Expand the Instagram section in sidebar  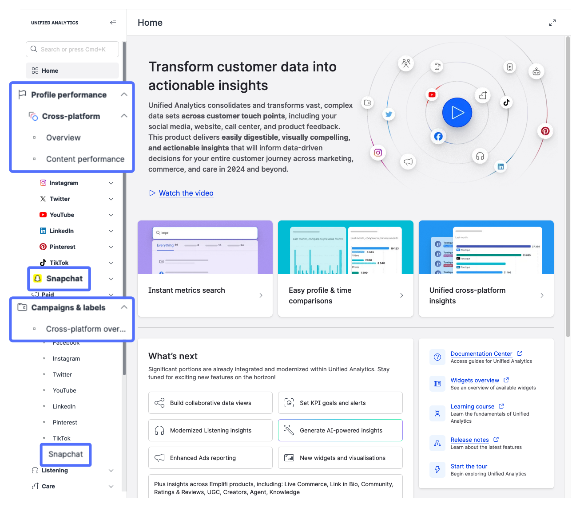pos(111,183)
